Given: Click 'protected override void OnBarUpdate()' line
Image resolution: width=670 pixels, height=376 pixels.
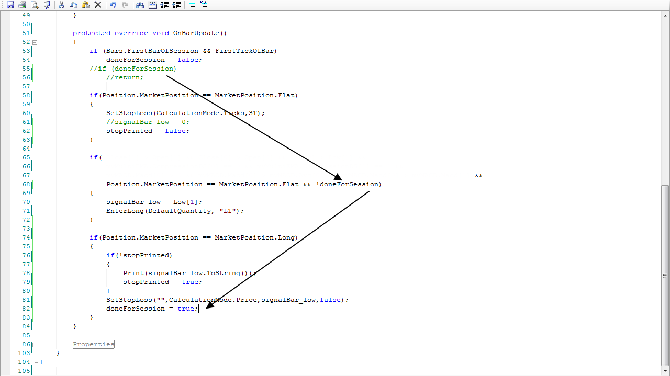Looking at the screenshot, I should (x=150, y=33).
